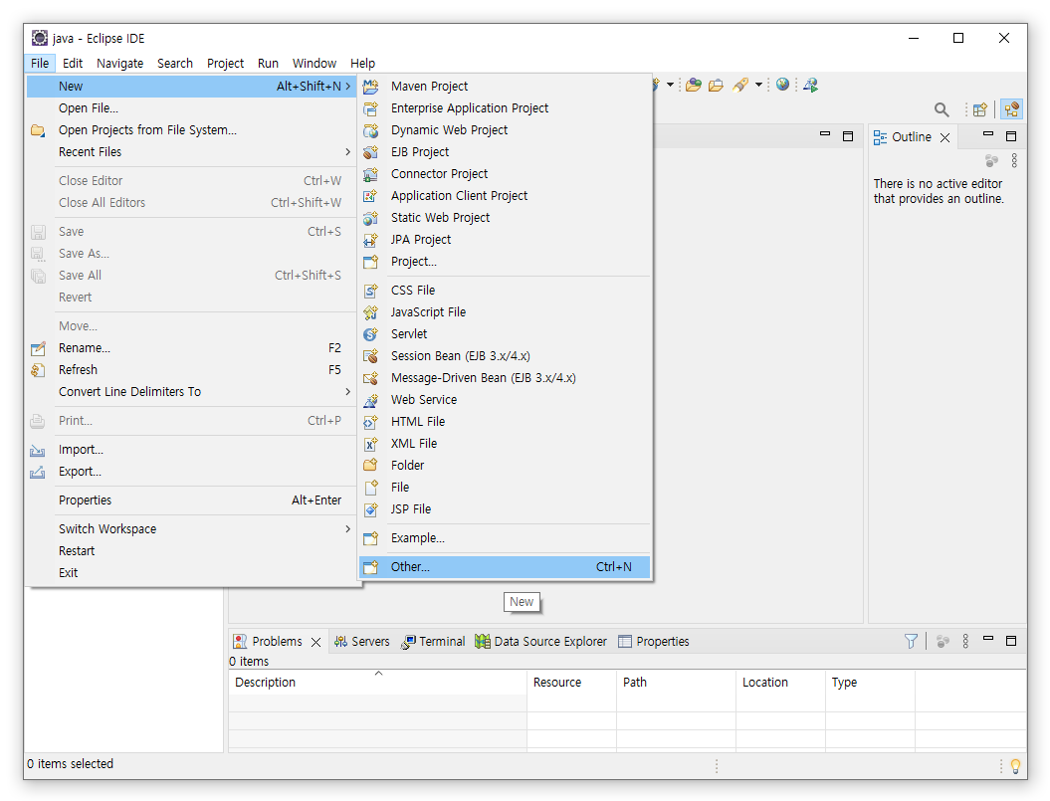Viewport: 1050px width, 801px height.
Task: Open dropdown arrow left of Open Type icon
Action: 671,85
